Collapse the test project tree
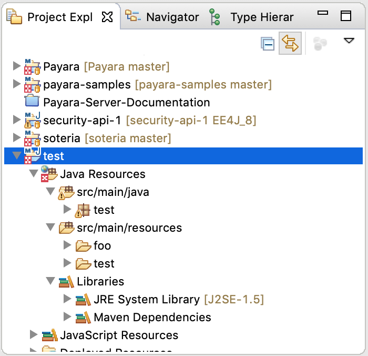Image resolution: width=368 pixels, height=356 pixels. coord(16,156)
